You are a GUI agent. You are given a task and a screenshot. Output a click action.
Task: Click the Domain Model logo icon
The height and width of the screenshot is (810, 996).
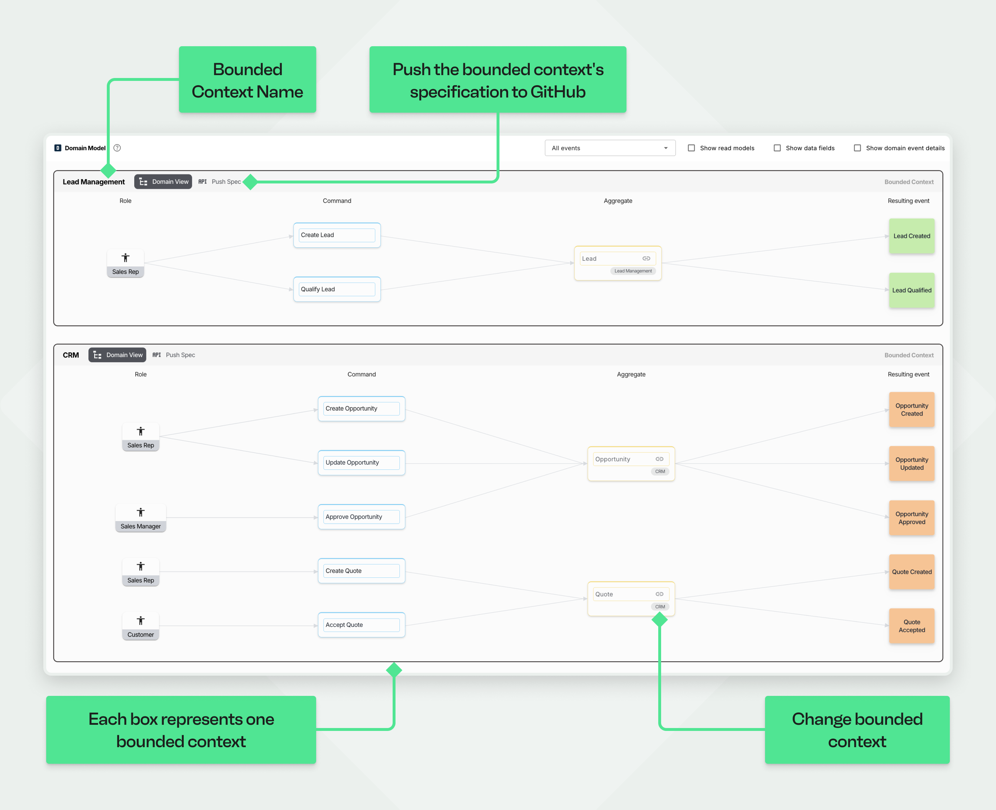(x=58, y=148)
